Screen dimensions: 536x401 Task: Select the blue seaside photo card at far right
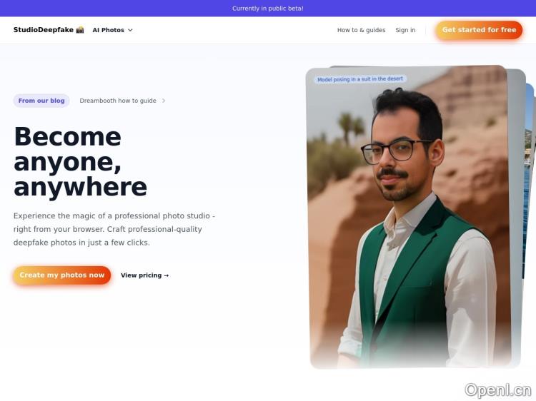pyautogui.click(x=529, y=181)
